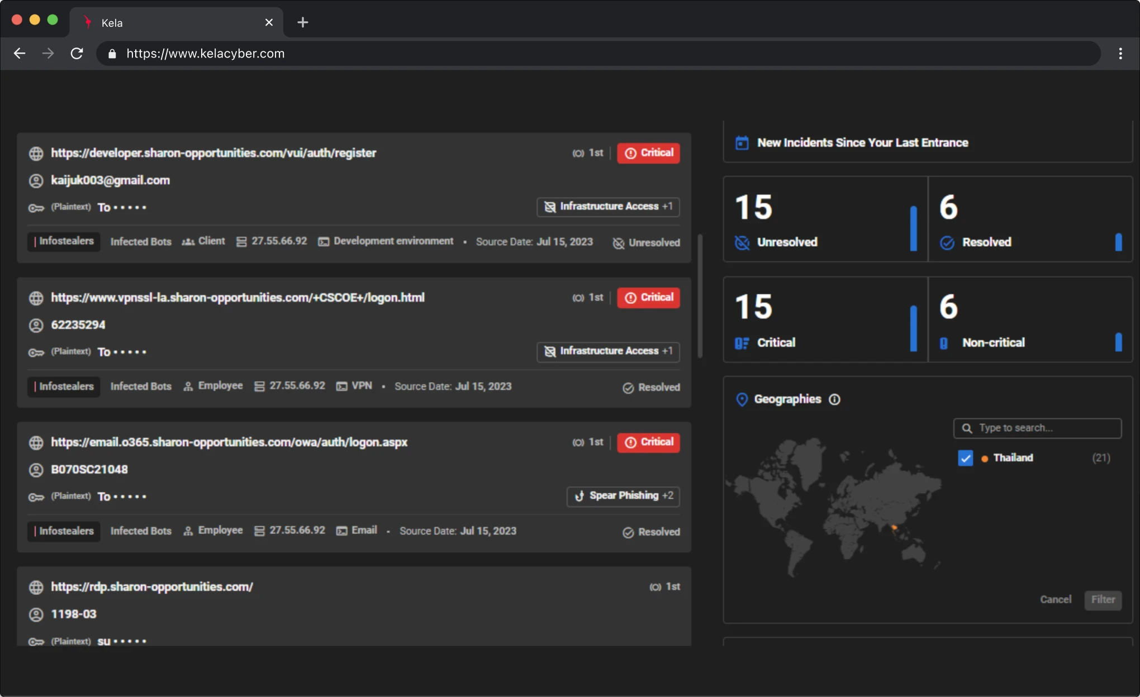
Task: Toggle the Thailand checkbox
Action: [966, 458]
